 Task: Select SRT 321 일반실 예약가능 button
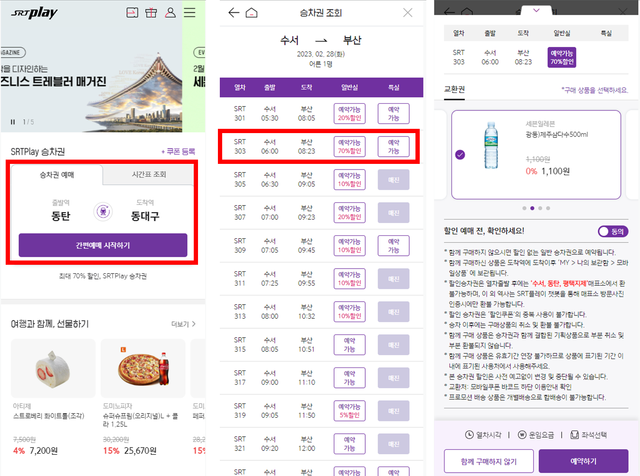pyautogui.click(x=350, y=444)
